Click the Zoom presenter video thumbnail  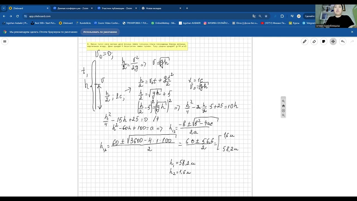click(x=336, y=16)
